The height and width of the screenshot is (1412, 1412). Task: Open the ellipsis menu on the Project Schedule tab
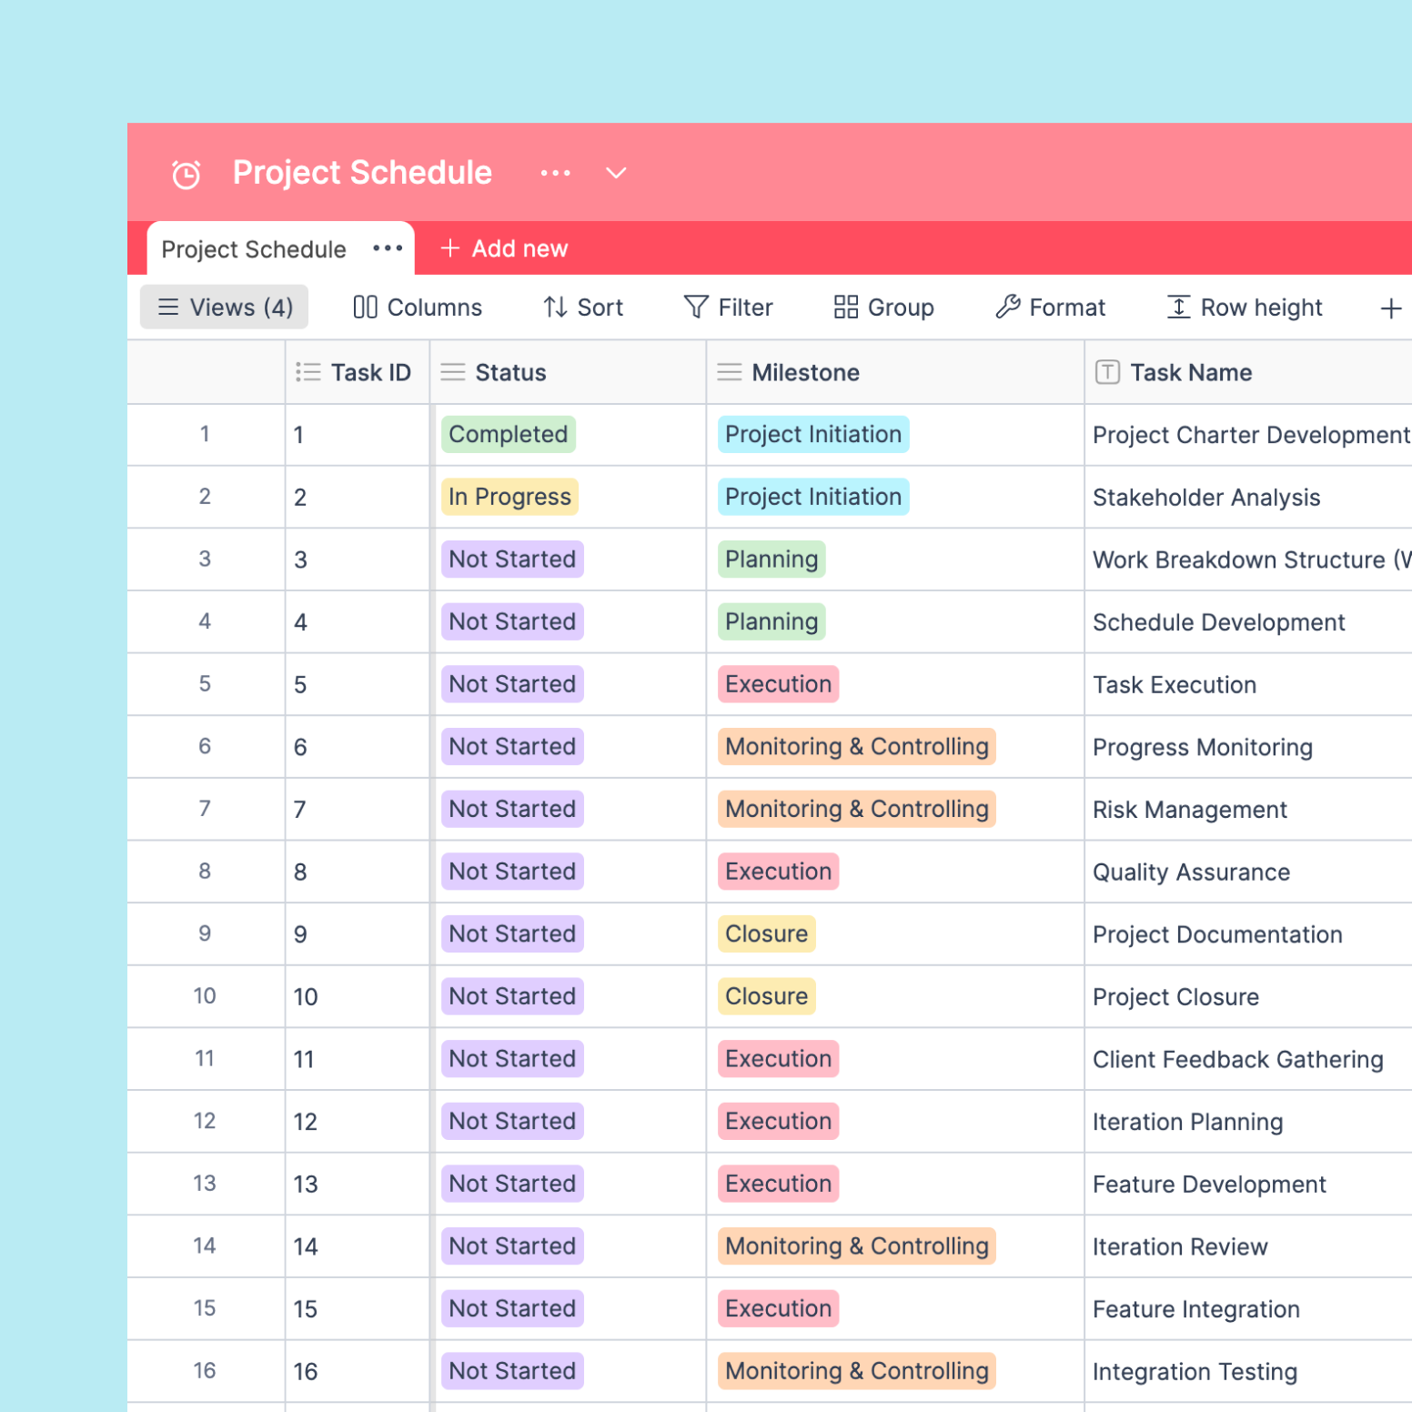point(388,248)
